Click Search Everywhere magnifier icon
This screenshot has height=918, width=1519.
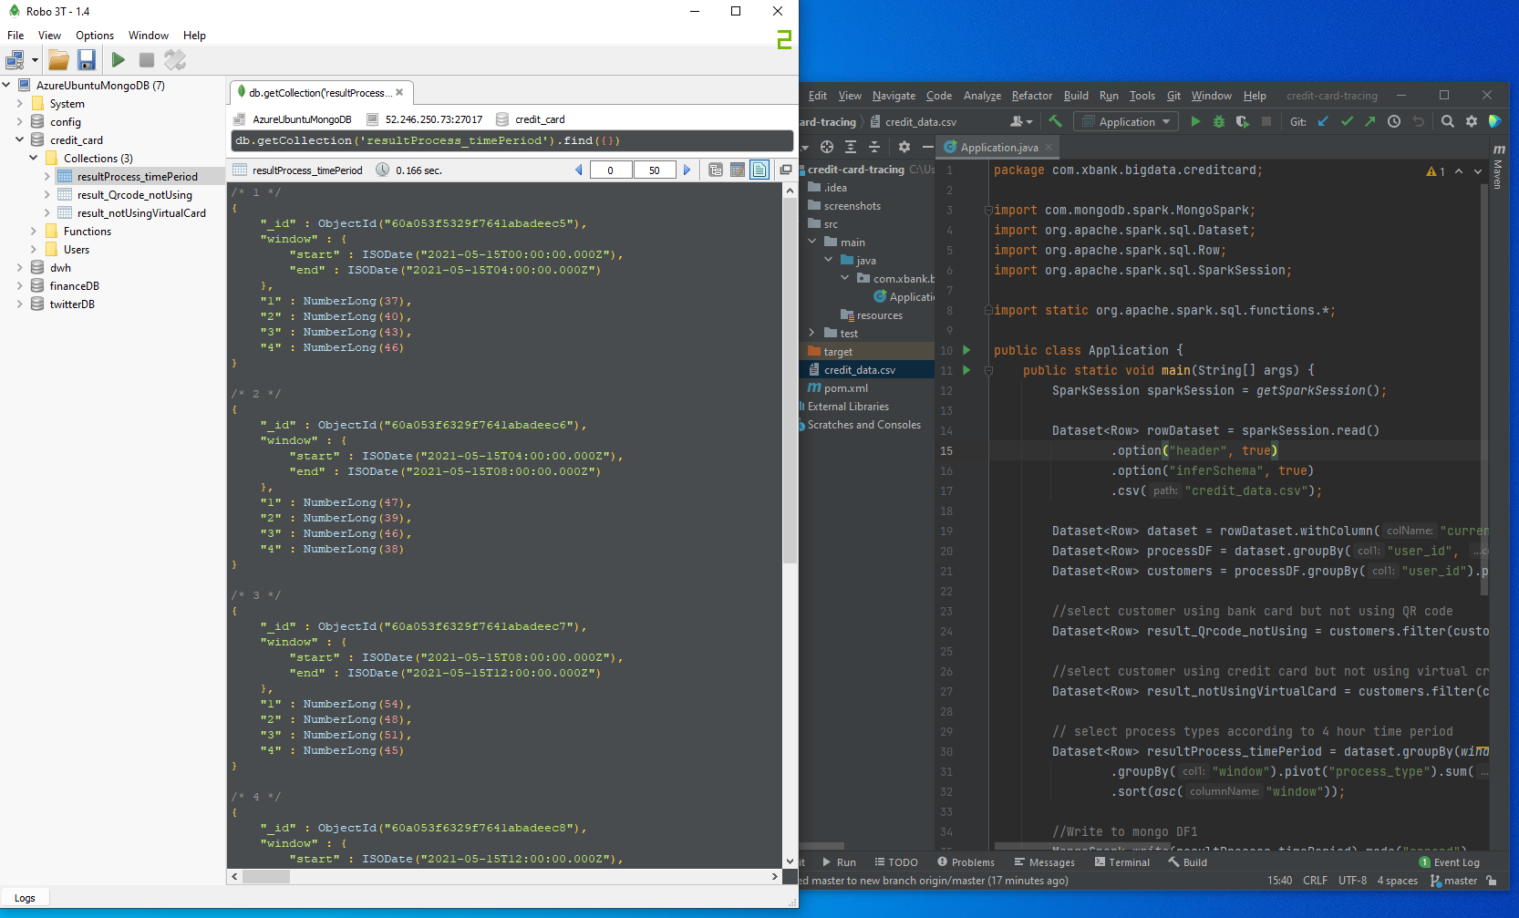(1447, 121)
